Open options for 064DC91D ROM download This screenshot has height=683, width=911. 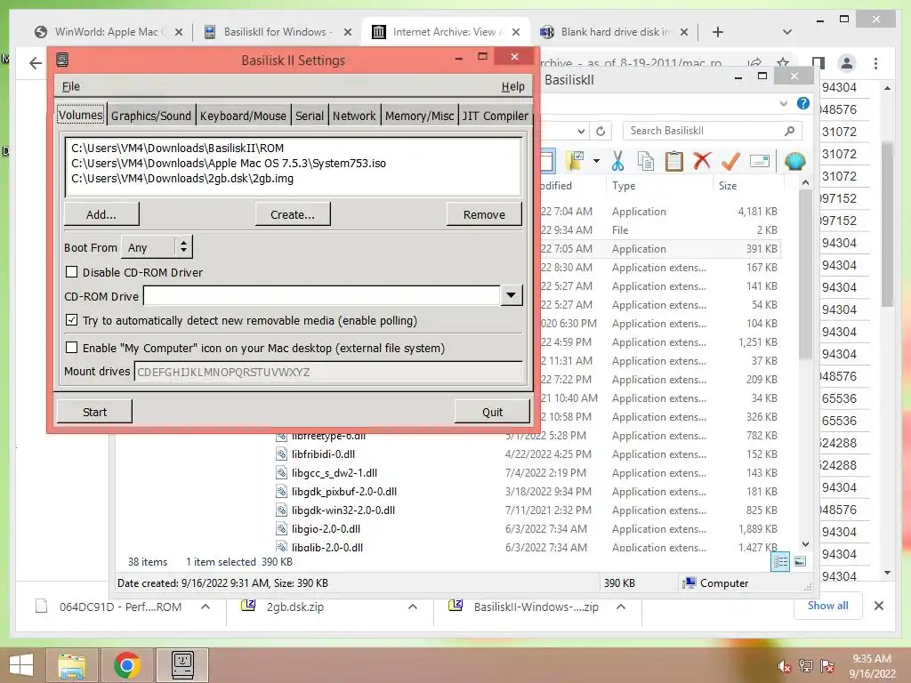[x=206, y=607]
